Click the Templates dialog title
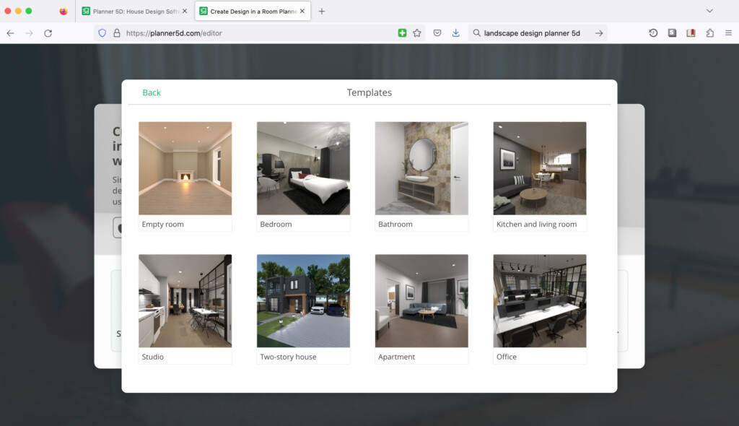Screen dimensions: 739x426 (369, 92)
